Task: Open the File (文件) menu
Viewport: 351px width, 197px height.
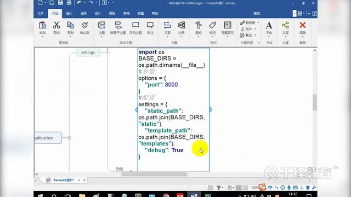Action: click(41, 13)
